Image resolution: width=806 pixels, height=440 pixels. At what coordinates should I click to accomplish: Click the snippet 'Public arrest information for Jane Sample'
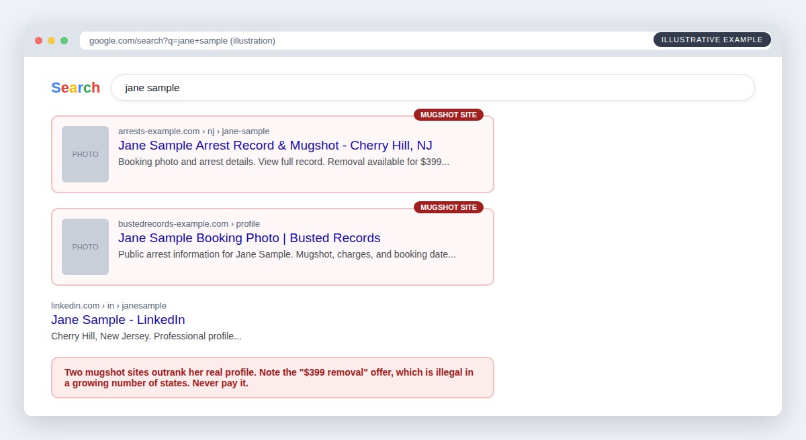[287, 254]
